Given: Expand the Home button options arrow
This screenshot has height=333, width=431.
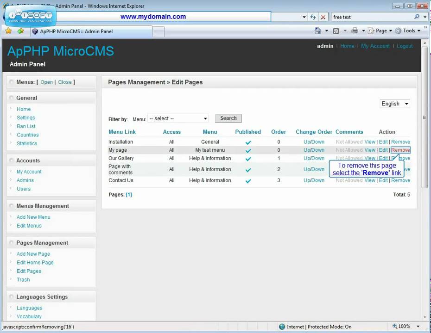Looking at the screenshot, I should [326, 31].
